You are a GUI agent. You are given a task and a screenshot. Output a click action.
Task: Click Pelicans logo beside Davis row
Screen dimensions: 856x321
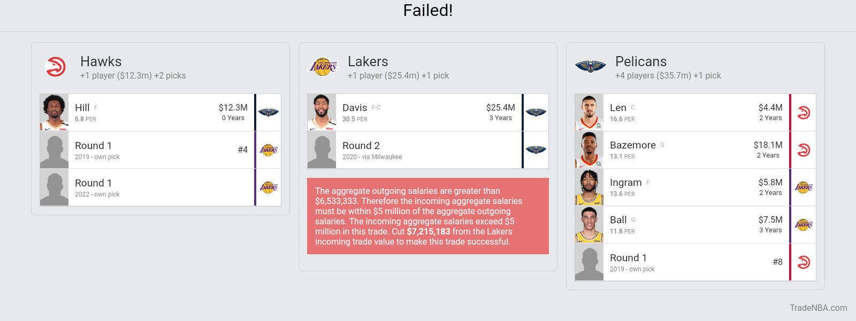[x=536, y=112]
